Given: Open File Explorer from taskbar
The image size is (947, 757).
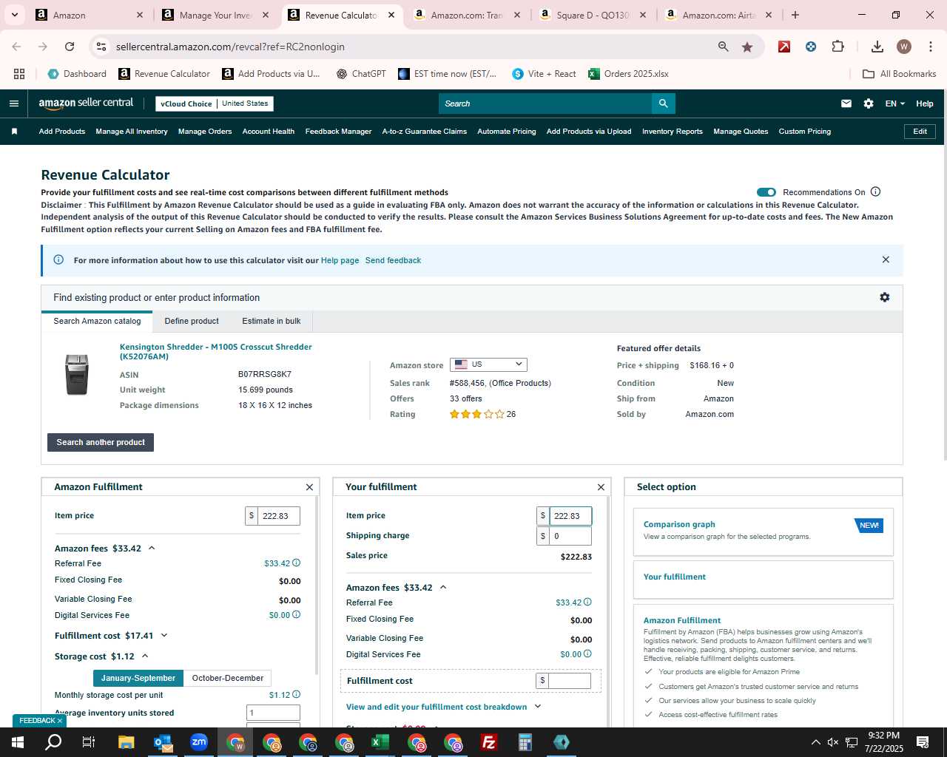Looking at the screenshot, I should 127,742.
